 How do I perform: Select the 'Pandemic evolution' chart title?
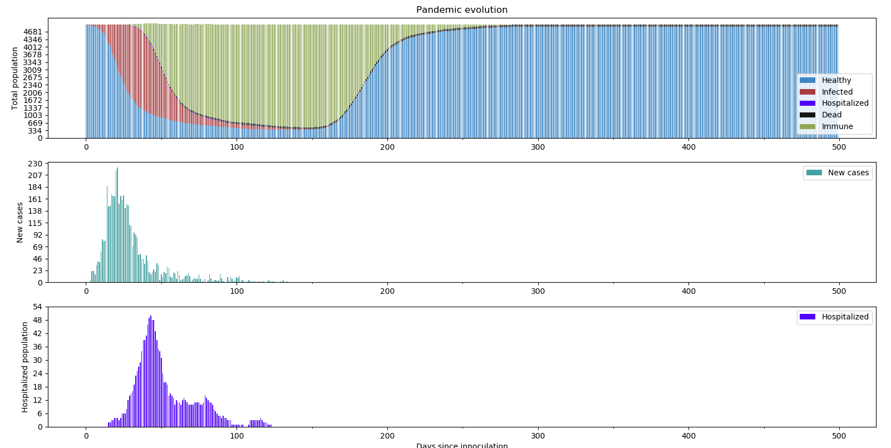coord(462,10)
